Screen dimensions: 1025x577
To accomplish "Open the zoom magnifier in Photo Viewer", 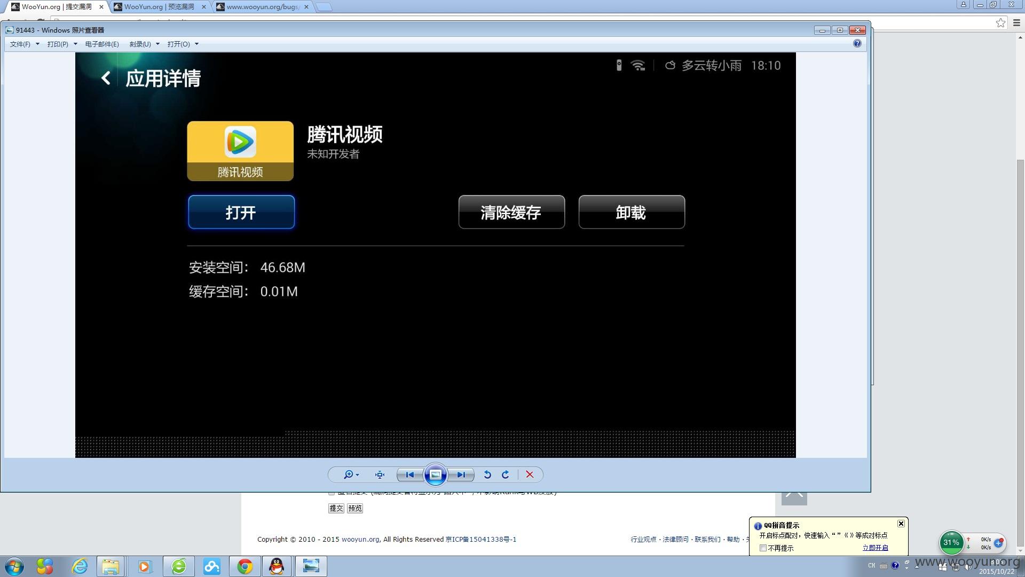I will 351,474.
